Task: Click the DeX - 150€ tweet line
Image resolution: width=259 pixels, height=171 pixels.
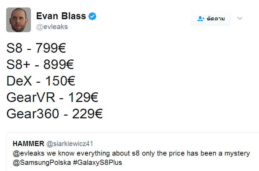Action: tap(41, 81)
